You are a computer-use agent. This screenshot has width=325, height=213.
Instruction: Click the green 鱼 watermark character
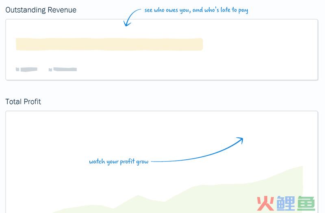click(x=306, y=203)
